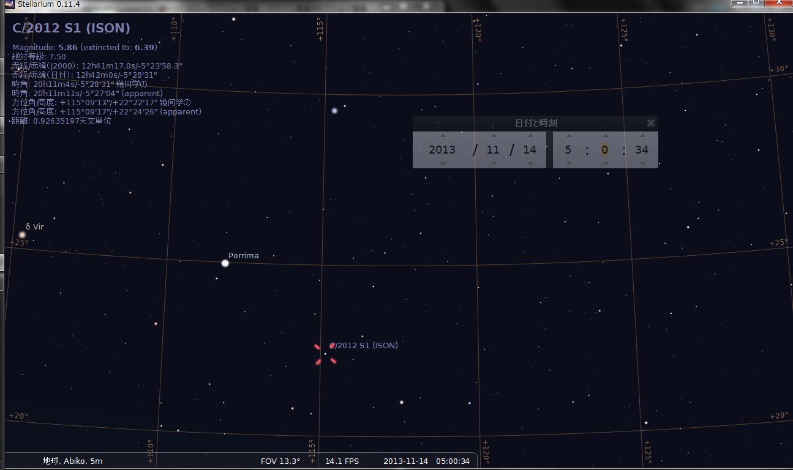Increase the hour 5 with up arrow
This screenshot has width=793, height=470.
coord(568,136)
